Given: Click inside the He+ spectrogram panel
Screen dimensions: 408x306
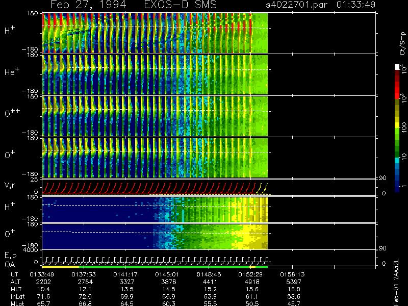Looking at the screenshot, I should (155, 74).
